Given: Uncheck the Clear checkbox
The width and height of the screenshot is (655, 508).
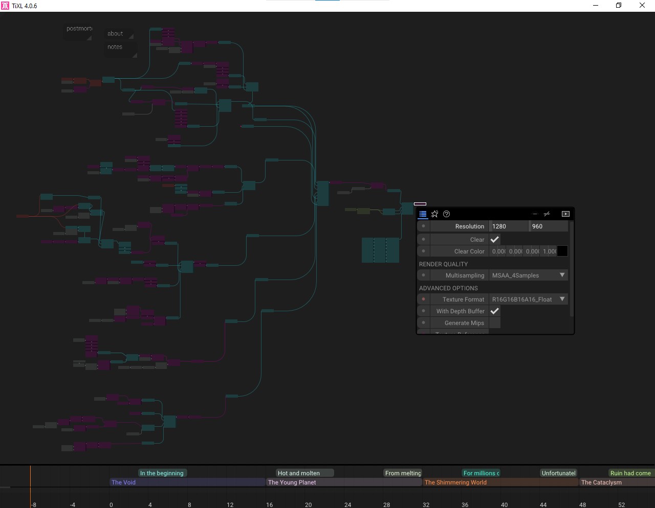Looking at the screenshot, I should click(495, 240).
